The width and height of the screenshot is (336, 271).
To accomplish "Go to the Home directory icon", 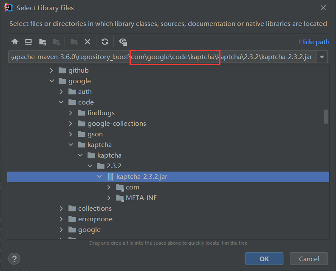I will coord(15,42).
